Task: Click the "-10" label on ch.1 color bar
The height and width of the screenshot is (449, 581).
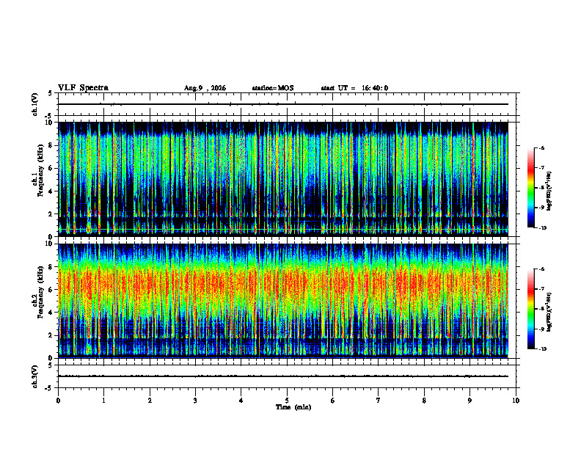Action: (x=542, y=228)
